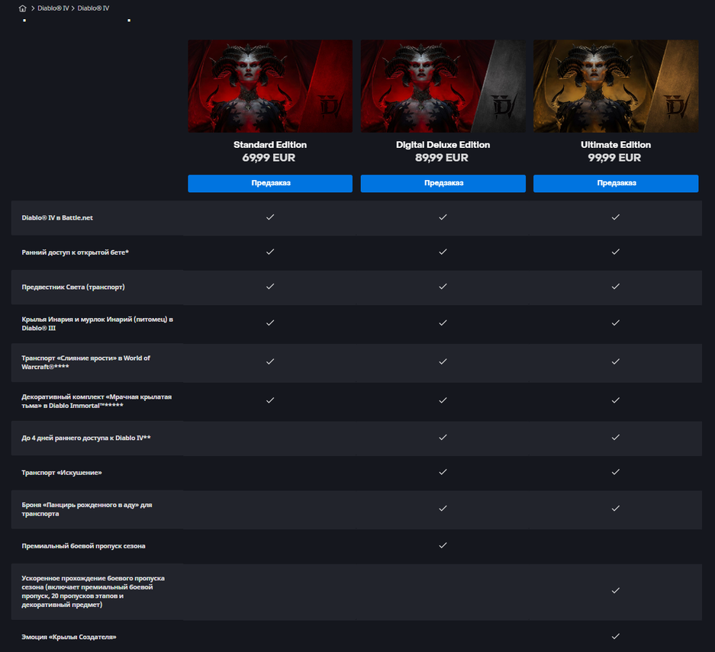715x652 pixels.
Task: Click Digital Deluxe checkmark for premium battle pass
Action: pos(443,545)
